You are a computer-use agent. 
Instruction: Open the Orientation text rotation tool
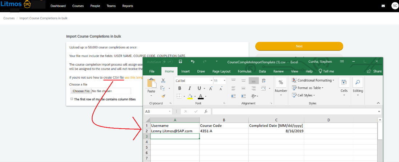pyautogui.click(x=253, y=96)
